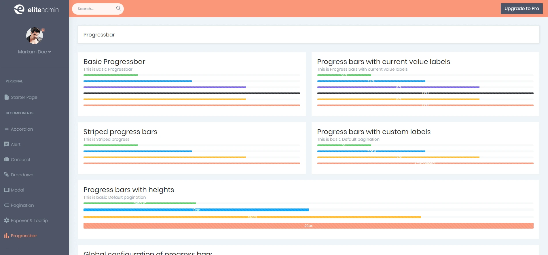
Task: Open the Starter Page link
Action: coord(24,97)
